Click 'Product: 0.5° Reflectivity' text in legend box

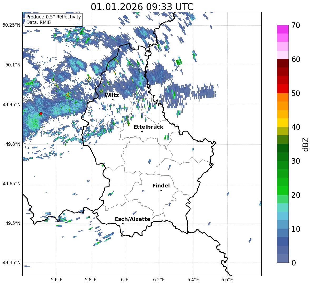53,17
